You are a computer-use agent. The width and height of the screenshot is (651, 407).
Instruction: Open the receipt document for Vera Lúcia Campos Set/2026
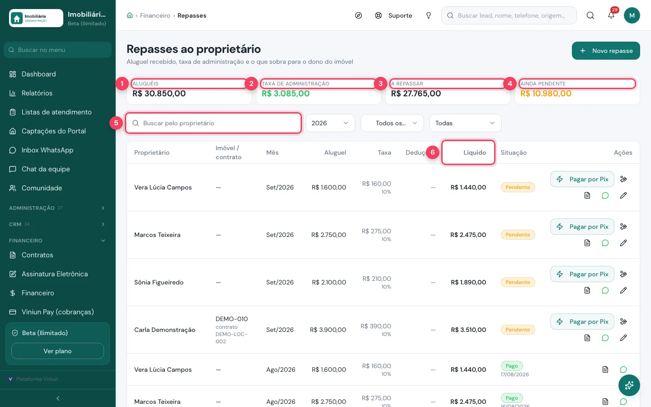coord(587,195)
